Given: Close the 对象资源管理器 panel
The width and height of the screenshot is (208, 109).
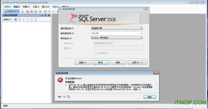Looking at the screenshot, I should pyautogui.click(x=49, y=15).
